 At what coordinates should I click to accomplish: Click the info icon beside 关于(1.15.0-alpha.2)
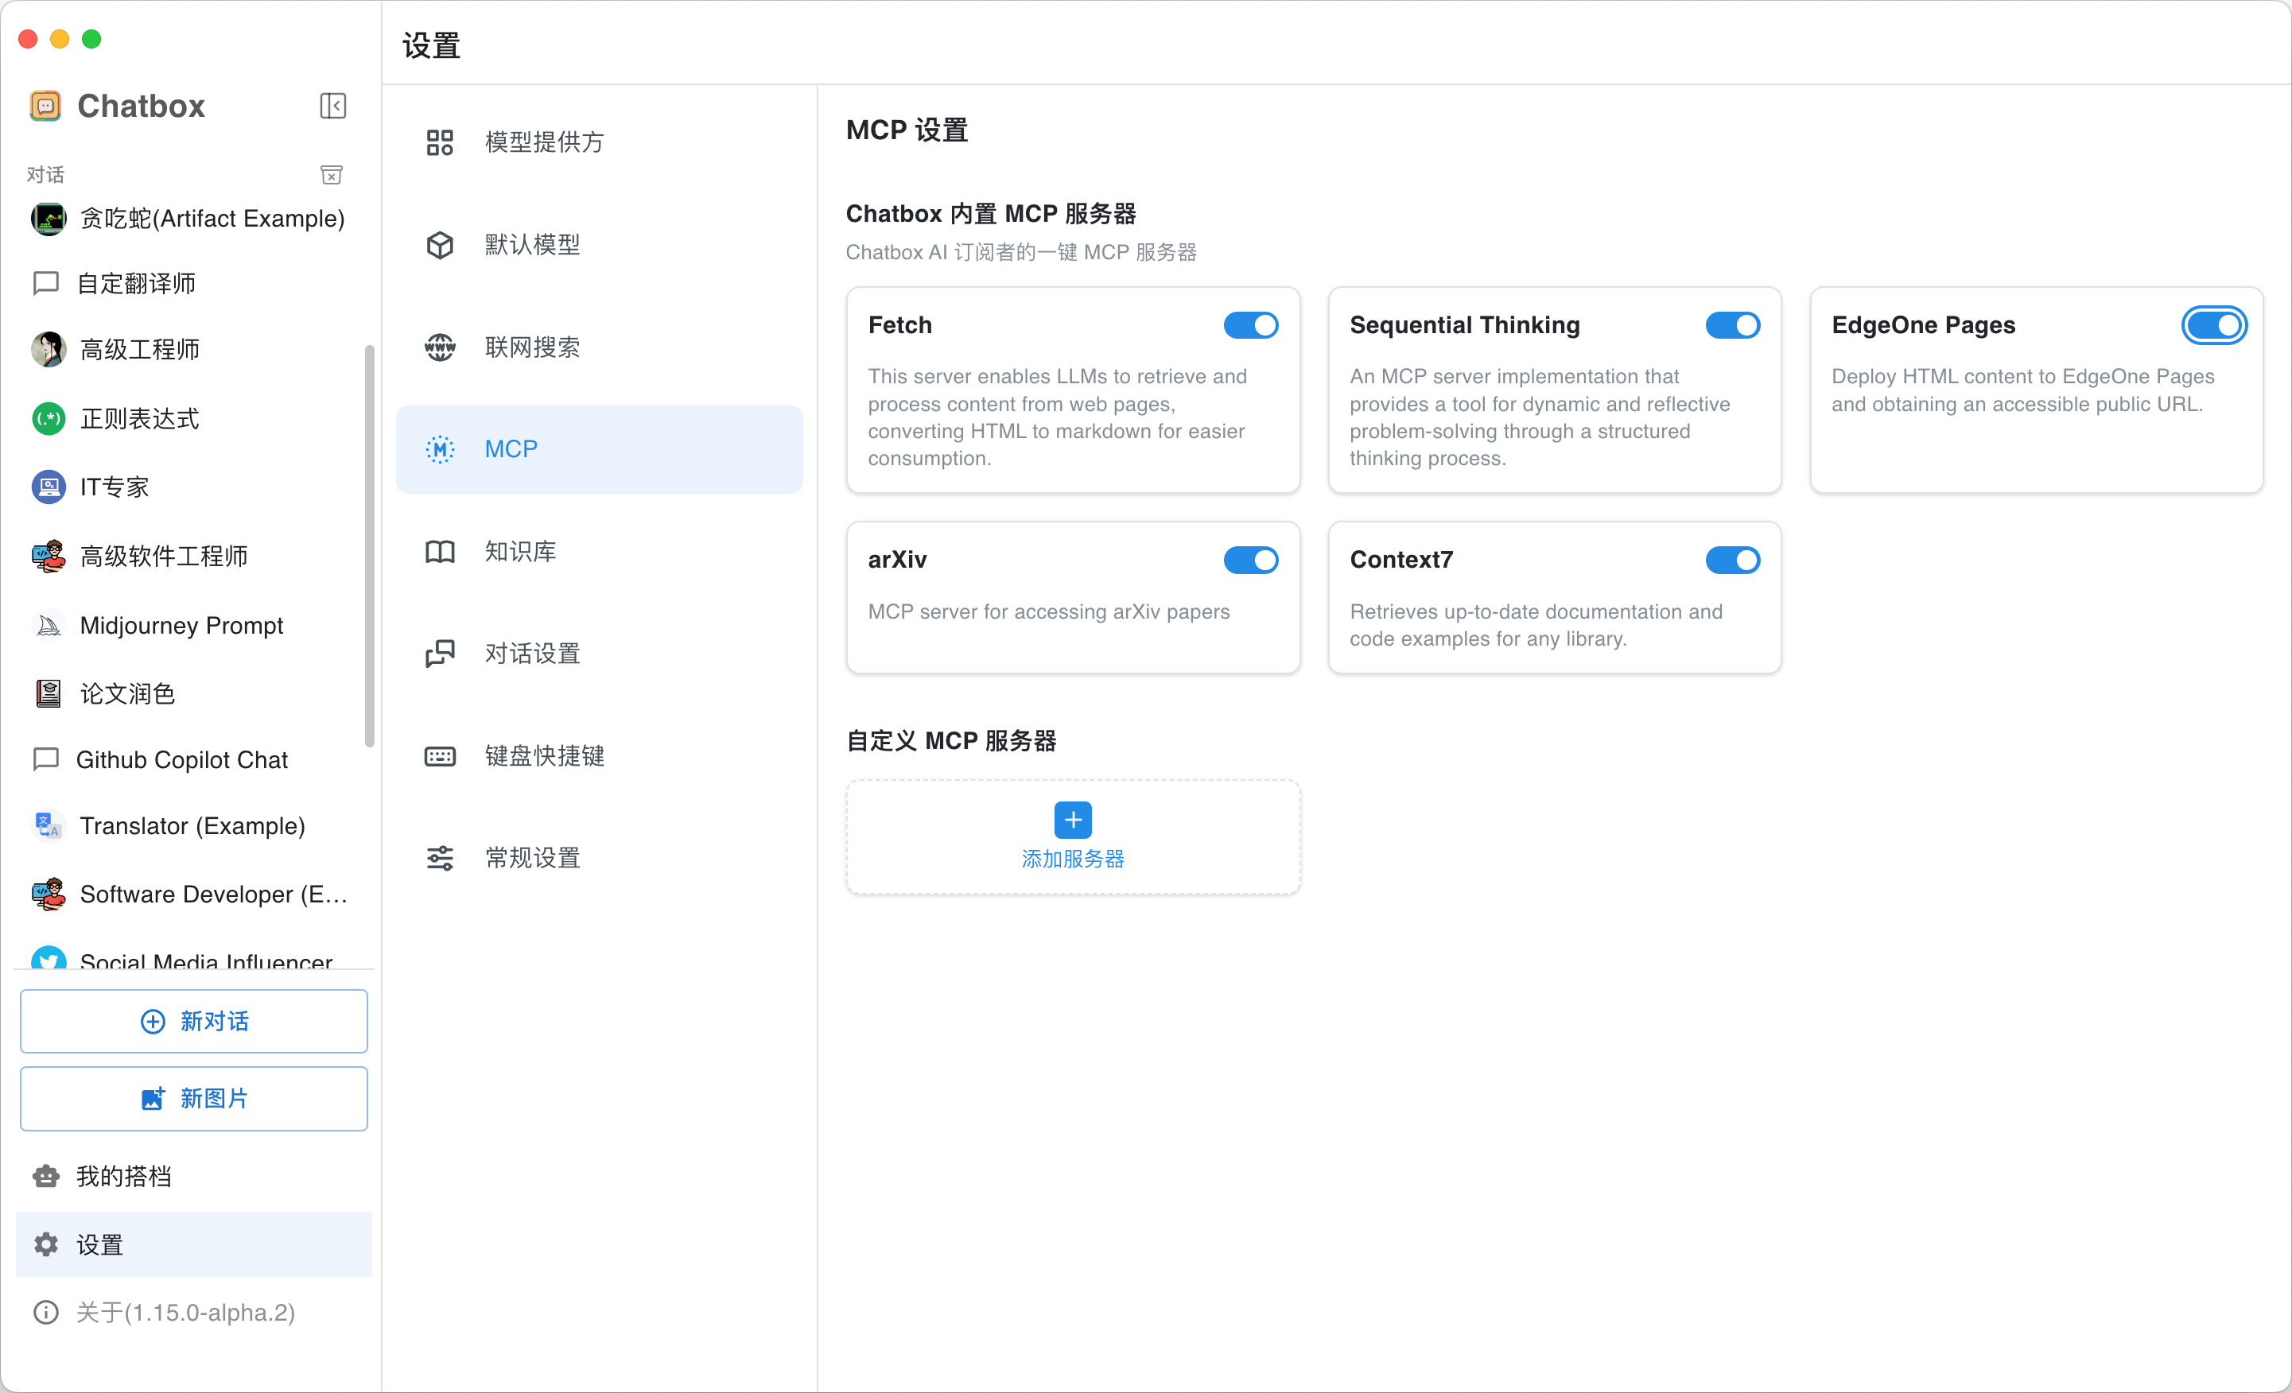[45, 1312]
